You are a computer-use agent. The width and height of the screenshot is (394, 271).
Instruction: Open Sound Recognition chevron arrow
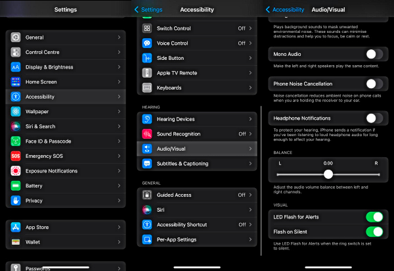250,134
